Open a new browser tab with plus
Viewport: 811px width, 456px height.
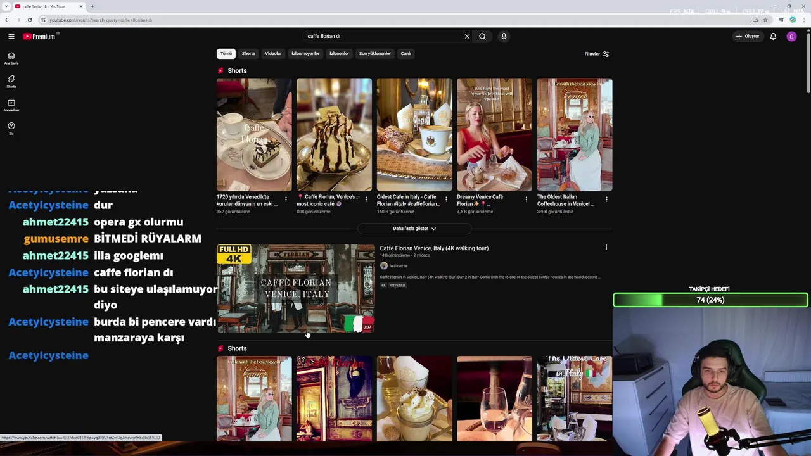tap(92, 6)
